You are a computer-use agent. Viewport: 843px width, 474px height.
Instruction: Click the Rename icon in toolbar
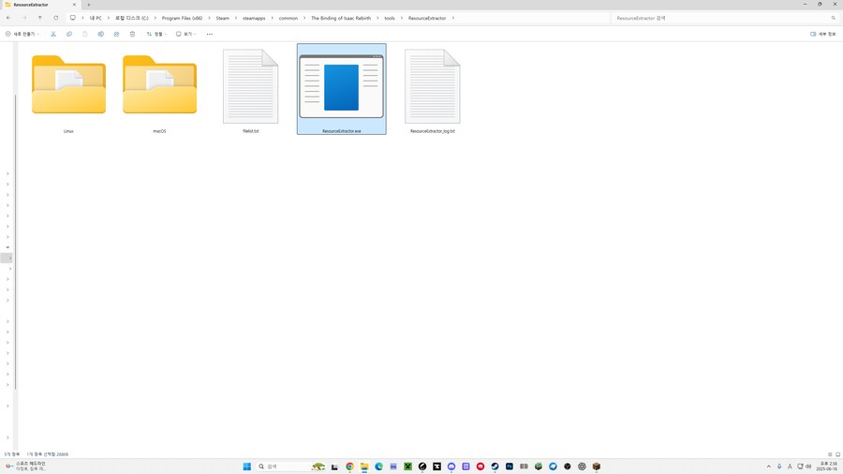coord(101,34)
